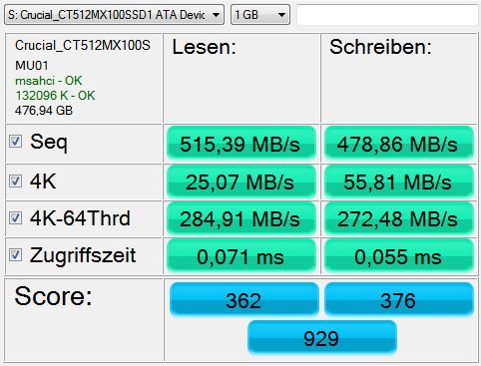Toggle the Seq benchmark checkbox
Viewport: 481px width, 366px height.
(15, 142)
